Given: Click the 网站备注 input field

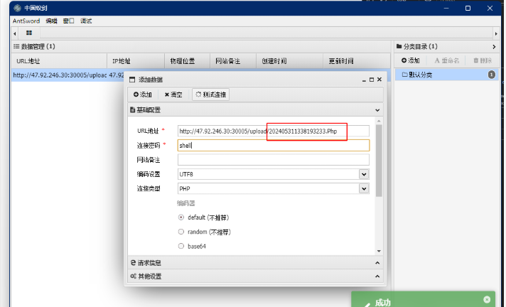Looking at the screenshot, I should coord(274,160).
